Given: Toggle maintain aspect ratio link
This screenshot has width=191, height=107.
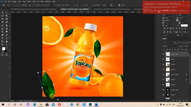Looking at the screenshot, I should point(52,5).
